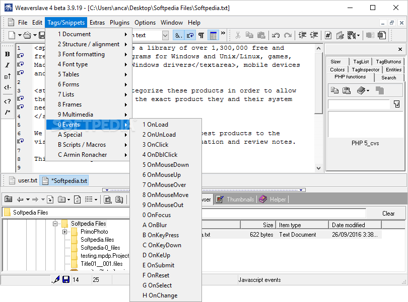Screen dimensions: 408x302
Task: Click the block comment icon in sidebar
Action: tap(7, 112)
